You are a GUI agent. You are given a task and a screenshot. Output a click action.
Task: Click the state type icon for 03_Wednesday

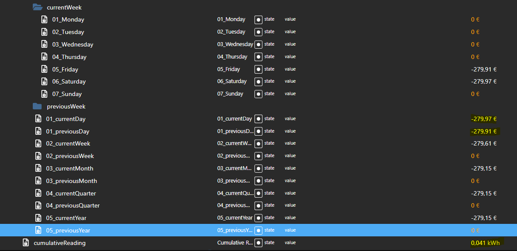(259, 44)
